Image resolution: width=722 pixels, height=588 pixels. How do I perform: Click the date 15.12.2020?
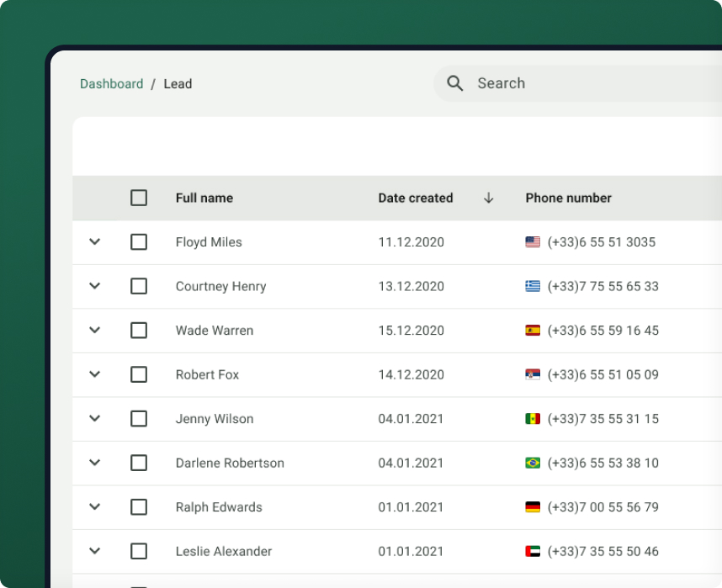click(x=411, y=331)
